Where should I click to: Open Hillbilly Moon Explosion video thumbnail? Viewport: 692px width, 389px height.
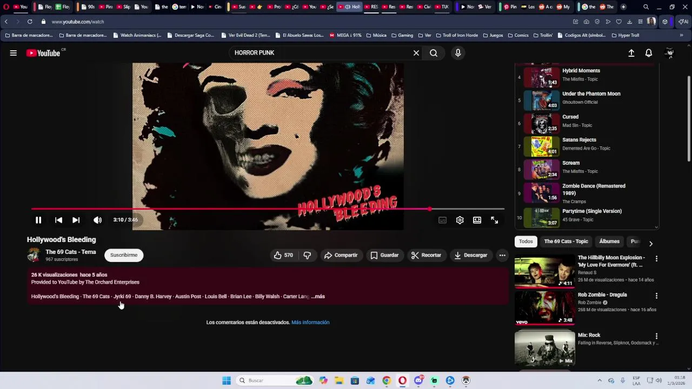544,272
